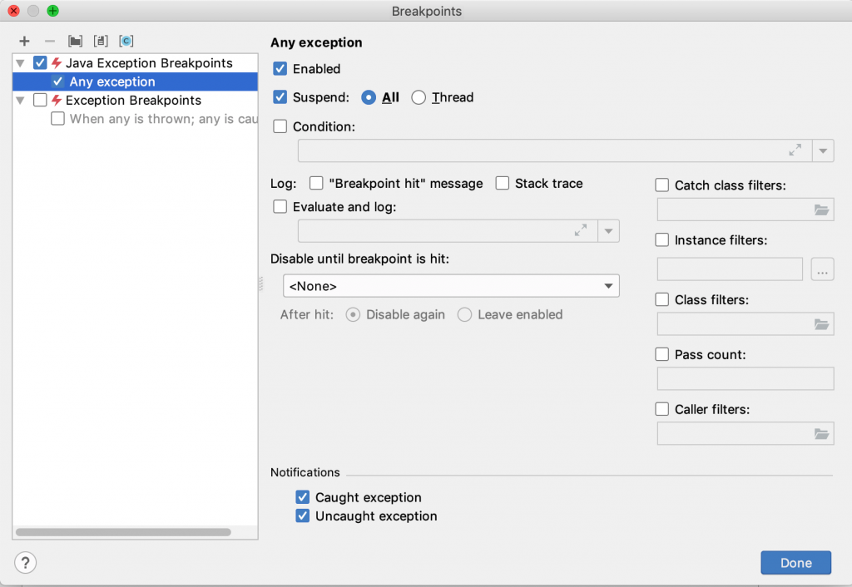The image size is (852, 587).
Task: Expand the Condition editor with diagonal arrows icon
Action: 795,150
